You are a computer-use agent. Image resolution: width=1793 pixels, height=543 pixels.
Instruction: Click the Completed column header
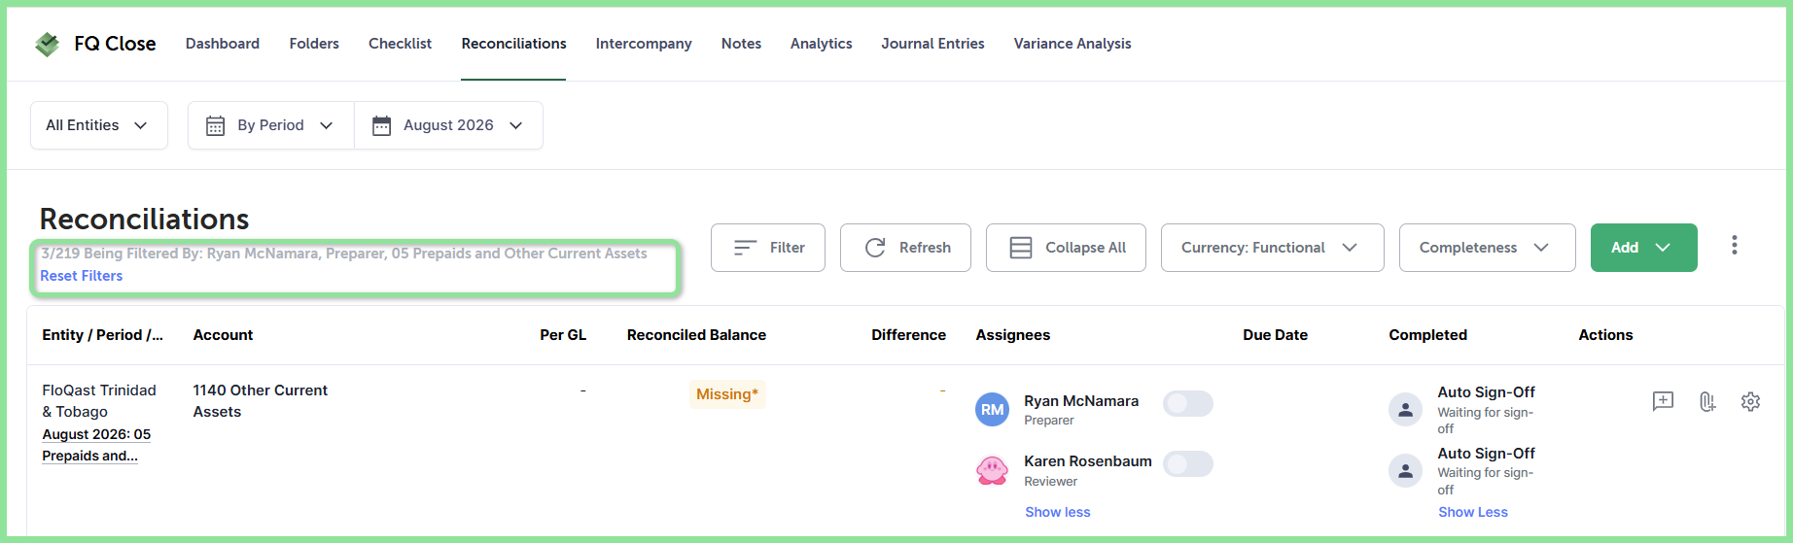1427,335
